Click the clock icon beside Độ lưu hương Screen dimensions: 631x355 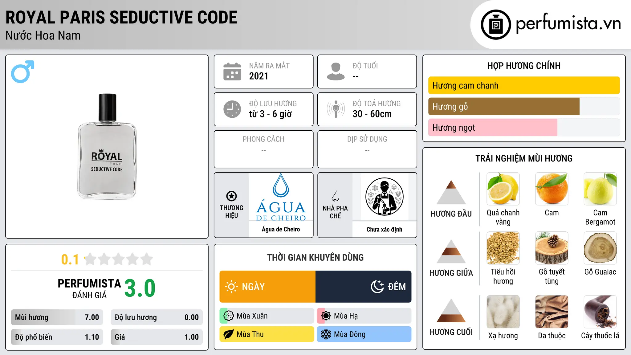232,109
